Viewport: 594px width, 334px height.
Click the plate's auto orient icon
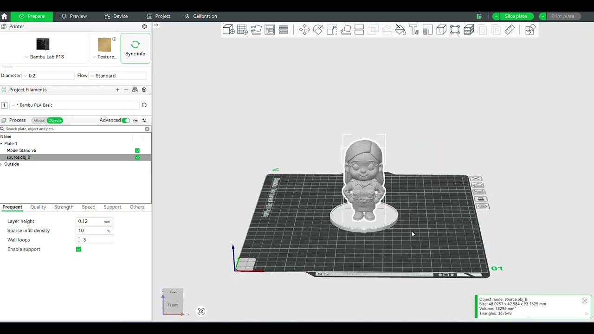478,185
